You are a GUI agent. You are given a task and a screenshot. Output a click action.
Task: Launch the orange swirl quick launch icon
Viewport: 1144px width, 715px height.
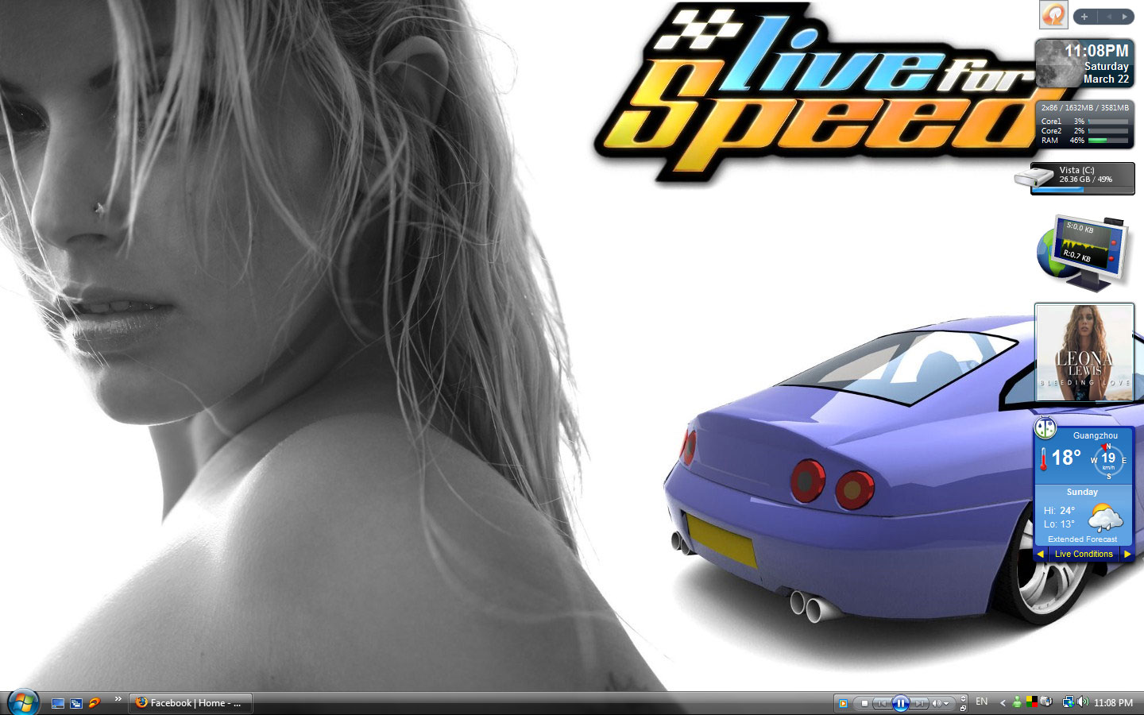pyautogui.click(x=95, y=703)
